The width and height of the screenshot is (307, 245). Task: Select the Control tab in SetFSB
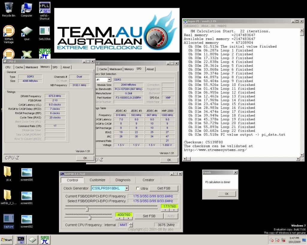tap(73, 180)
